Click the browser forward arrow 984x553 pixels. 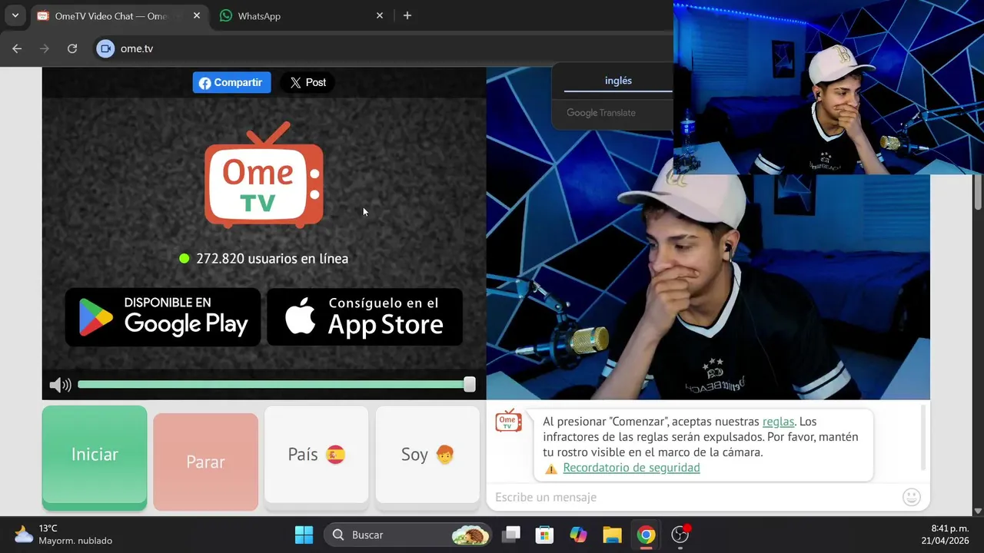(x=45, y=48)
